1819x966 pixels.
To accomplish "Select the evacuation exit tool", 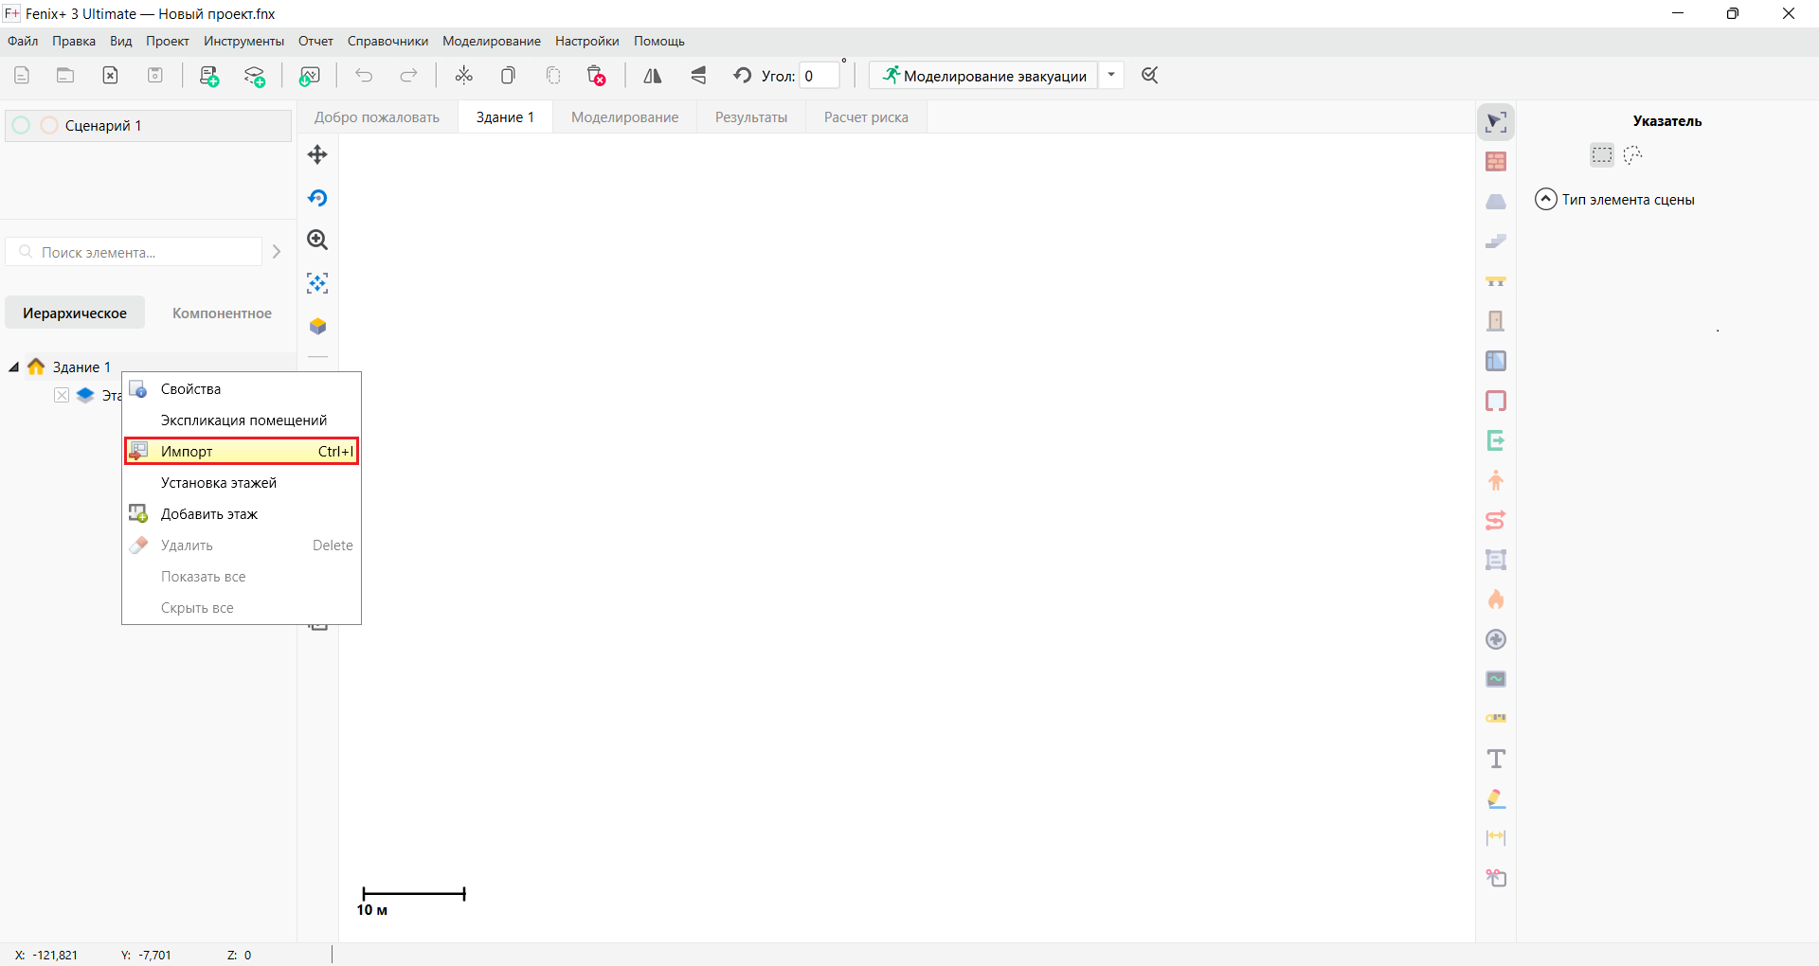I will coord(1497,440).
